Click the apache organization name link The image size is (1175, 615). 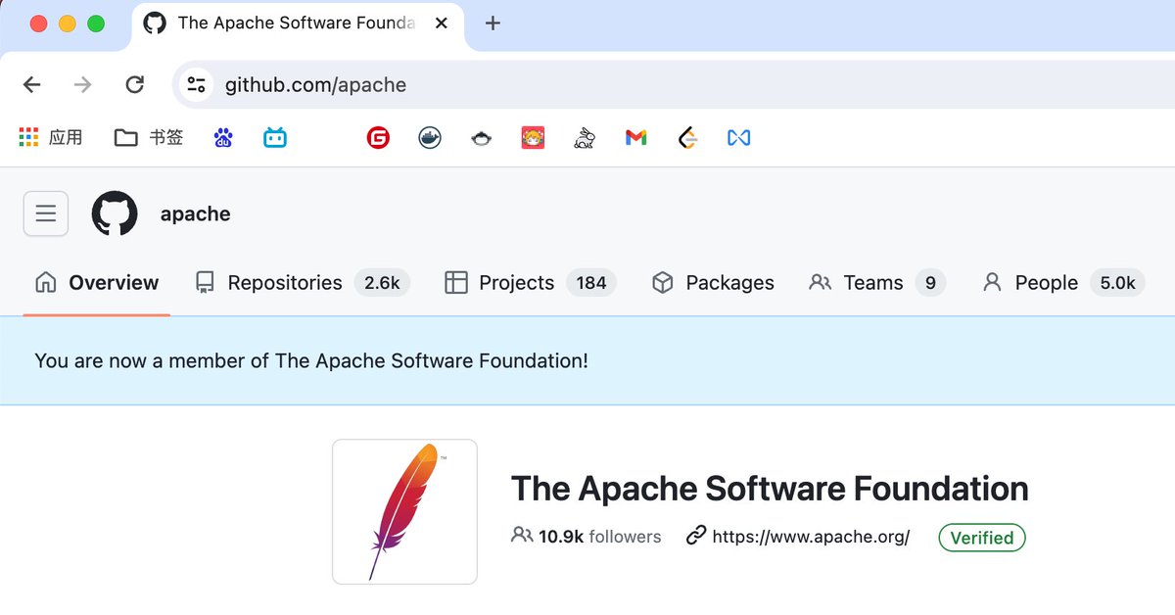coord(196,214)
